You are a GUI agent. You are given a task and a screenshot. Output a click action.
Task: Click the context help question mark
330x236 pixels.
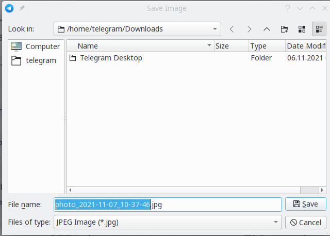(x=288, y=8)
